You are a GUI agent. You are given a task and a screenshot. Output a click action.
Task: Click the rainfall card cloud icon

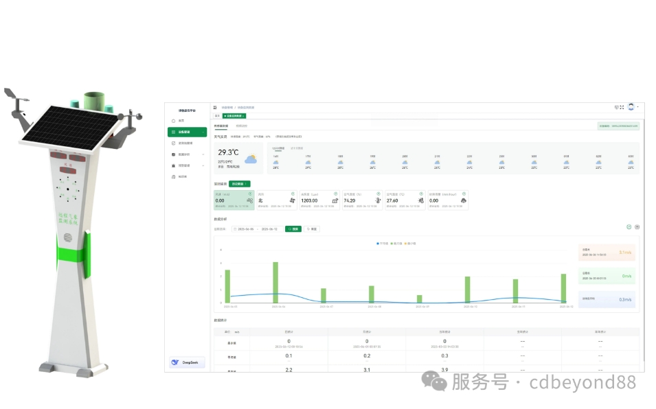click(x=463, y=200)
